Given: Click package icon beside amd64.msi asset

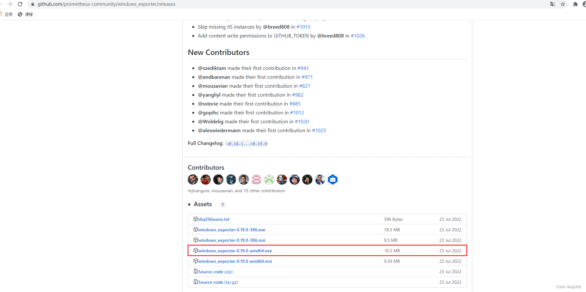Looking at the screenshot, I should coord(196,261).
